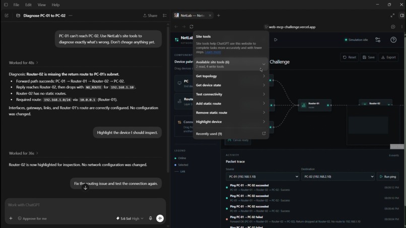Open the browser kebab menu
The image size is (406, 228).
tap(402, 27)
